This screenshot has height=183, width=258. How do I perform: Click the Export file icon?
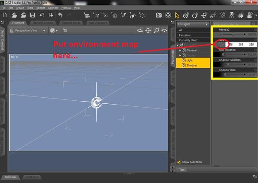[51, 15]
